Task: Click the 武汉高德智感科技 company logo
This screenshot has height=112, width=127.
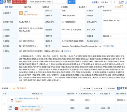Action: click(12, 100)
